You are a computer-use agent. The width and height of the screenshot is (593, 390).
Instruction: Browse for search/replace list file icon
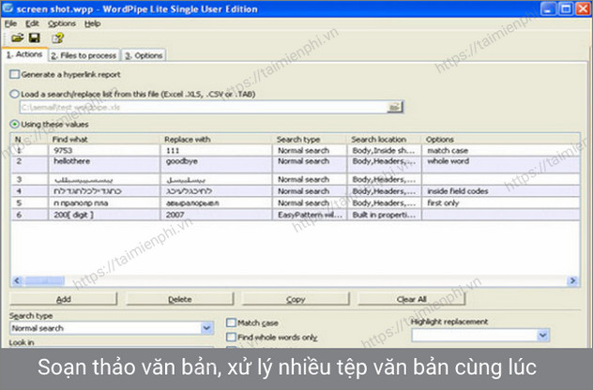[x=394, y=107]
